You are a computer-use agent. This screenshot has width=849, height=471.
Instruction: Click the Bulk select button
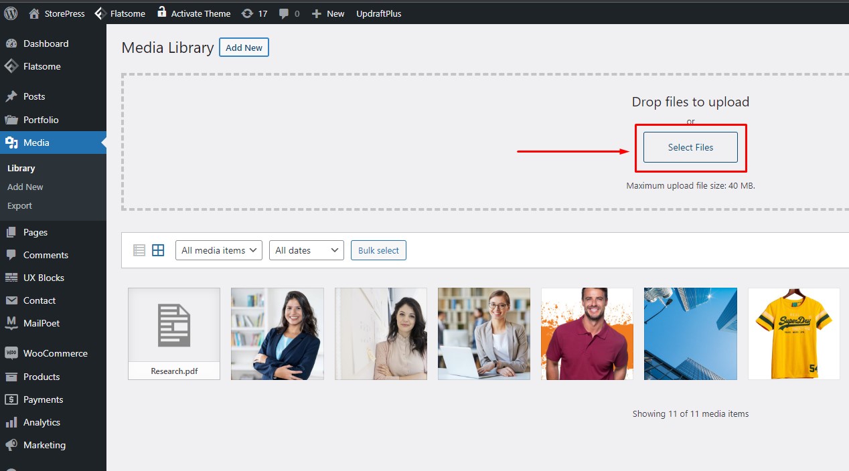pyautogui.click(x=378, y=250)
